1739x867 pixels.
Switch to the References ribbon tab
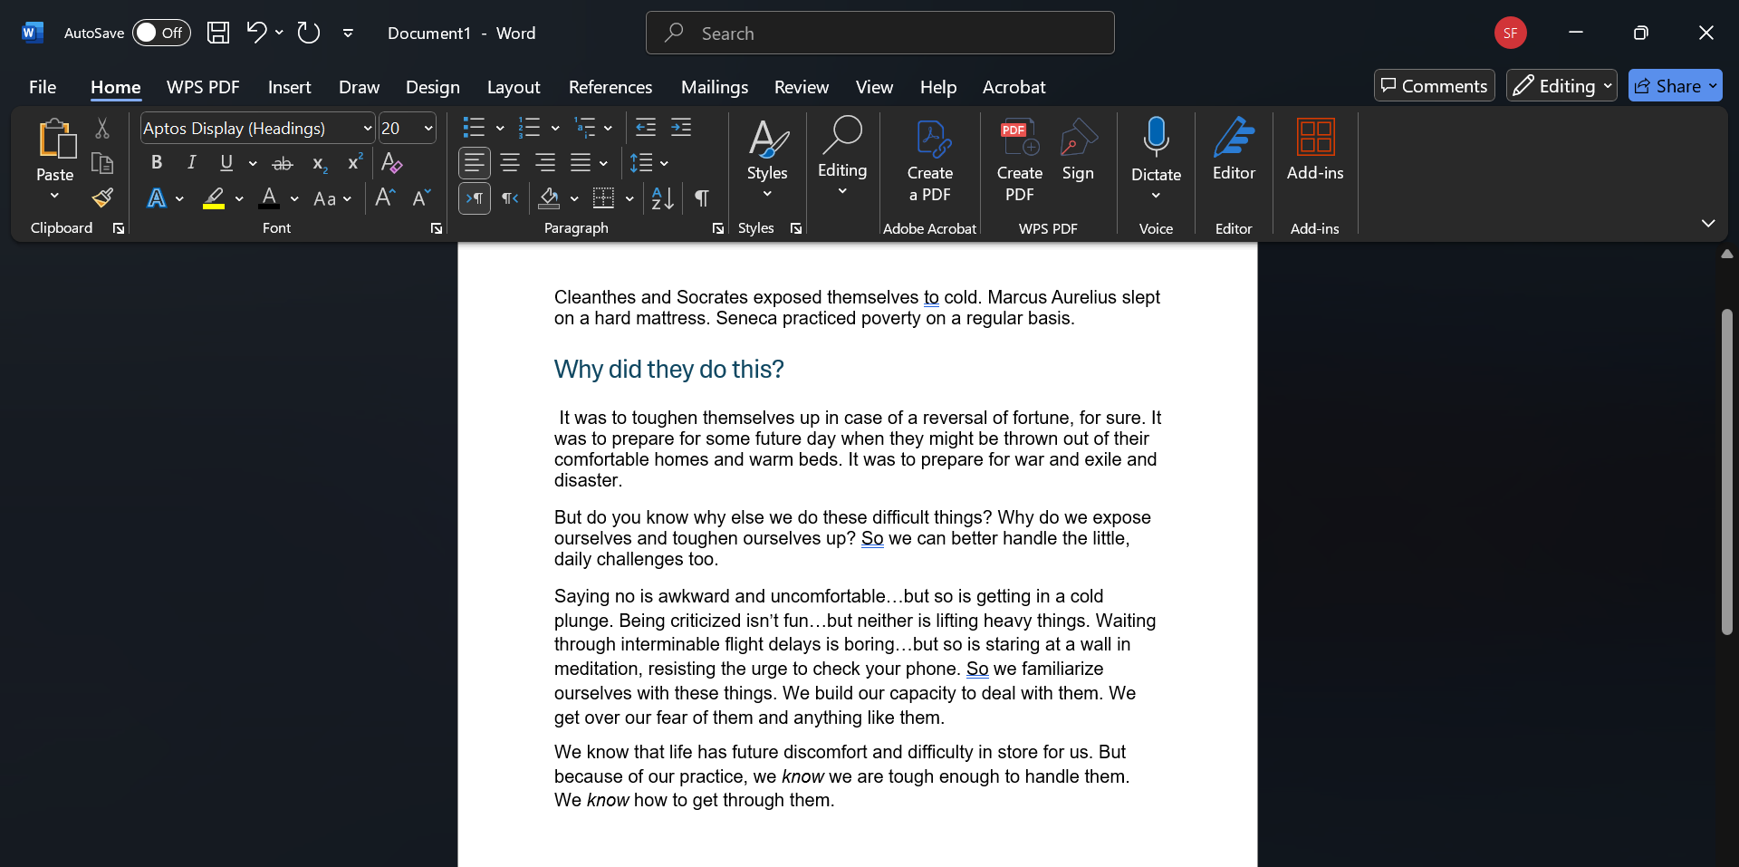[610, 87]
